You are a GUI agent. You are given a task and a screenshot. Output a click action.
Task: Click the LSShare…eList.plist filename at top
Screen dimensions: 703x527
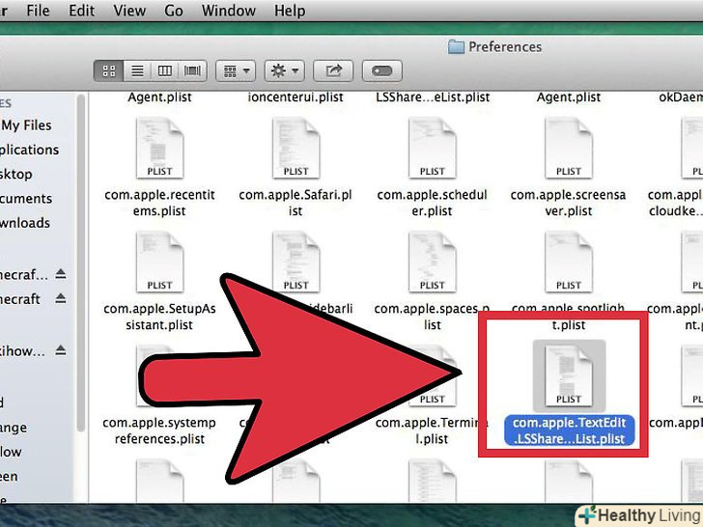(x=433, y=97)
